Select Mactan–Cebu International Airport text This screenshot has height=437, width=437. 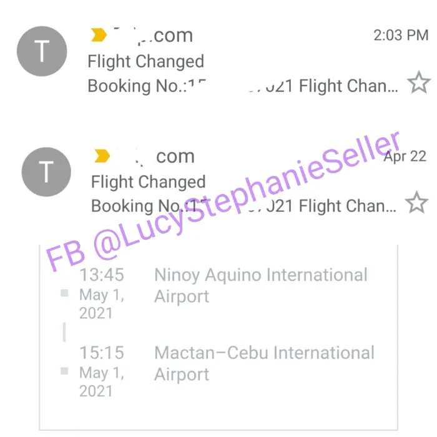pos(264,363)
